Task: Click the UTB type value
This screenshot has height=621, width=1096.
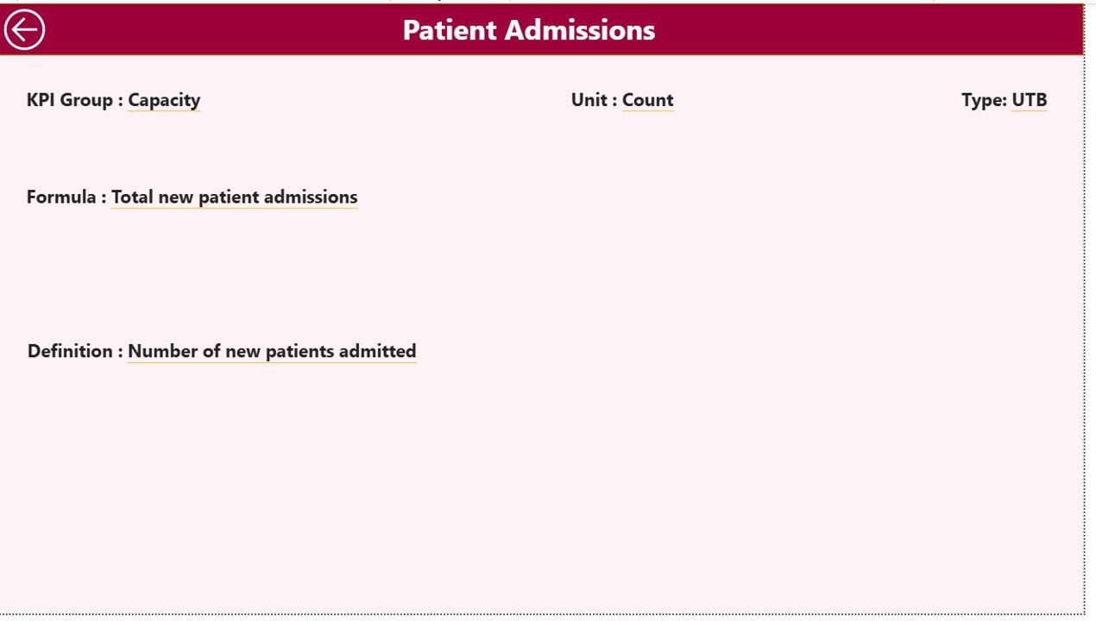Action: click(1029, 100)
